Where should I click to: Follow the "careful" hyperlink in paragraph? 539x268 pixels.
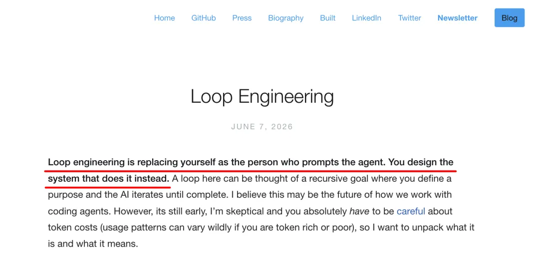(x=411, y=211)
